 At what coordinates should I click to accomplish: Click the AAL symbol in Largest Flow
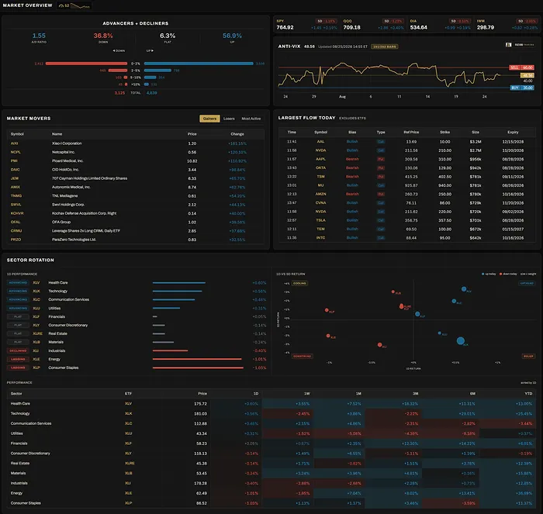pyautogui.click(x=320, y=142)
